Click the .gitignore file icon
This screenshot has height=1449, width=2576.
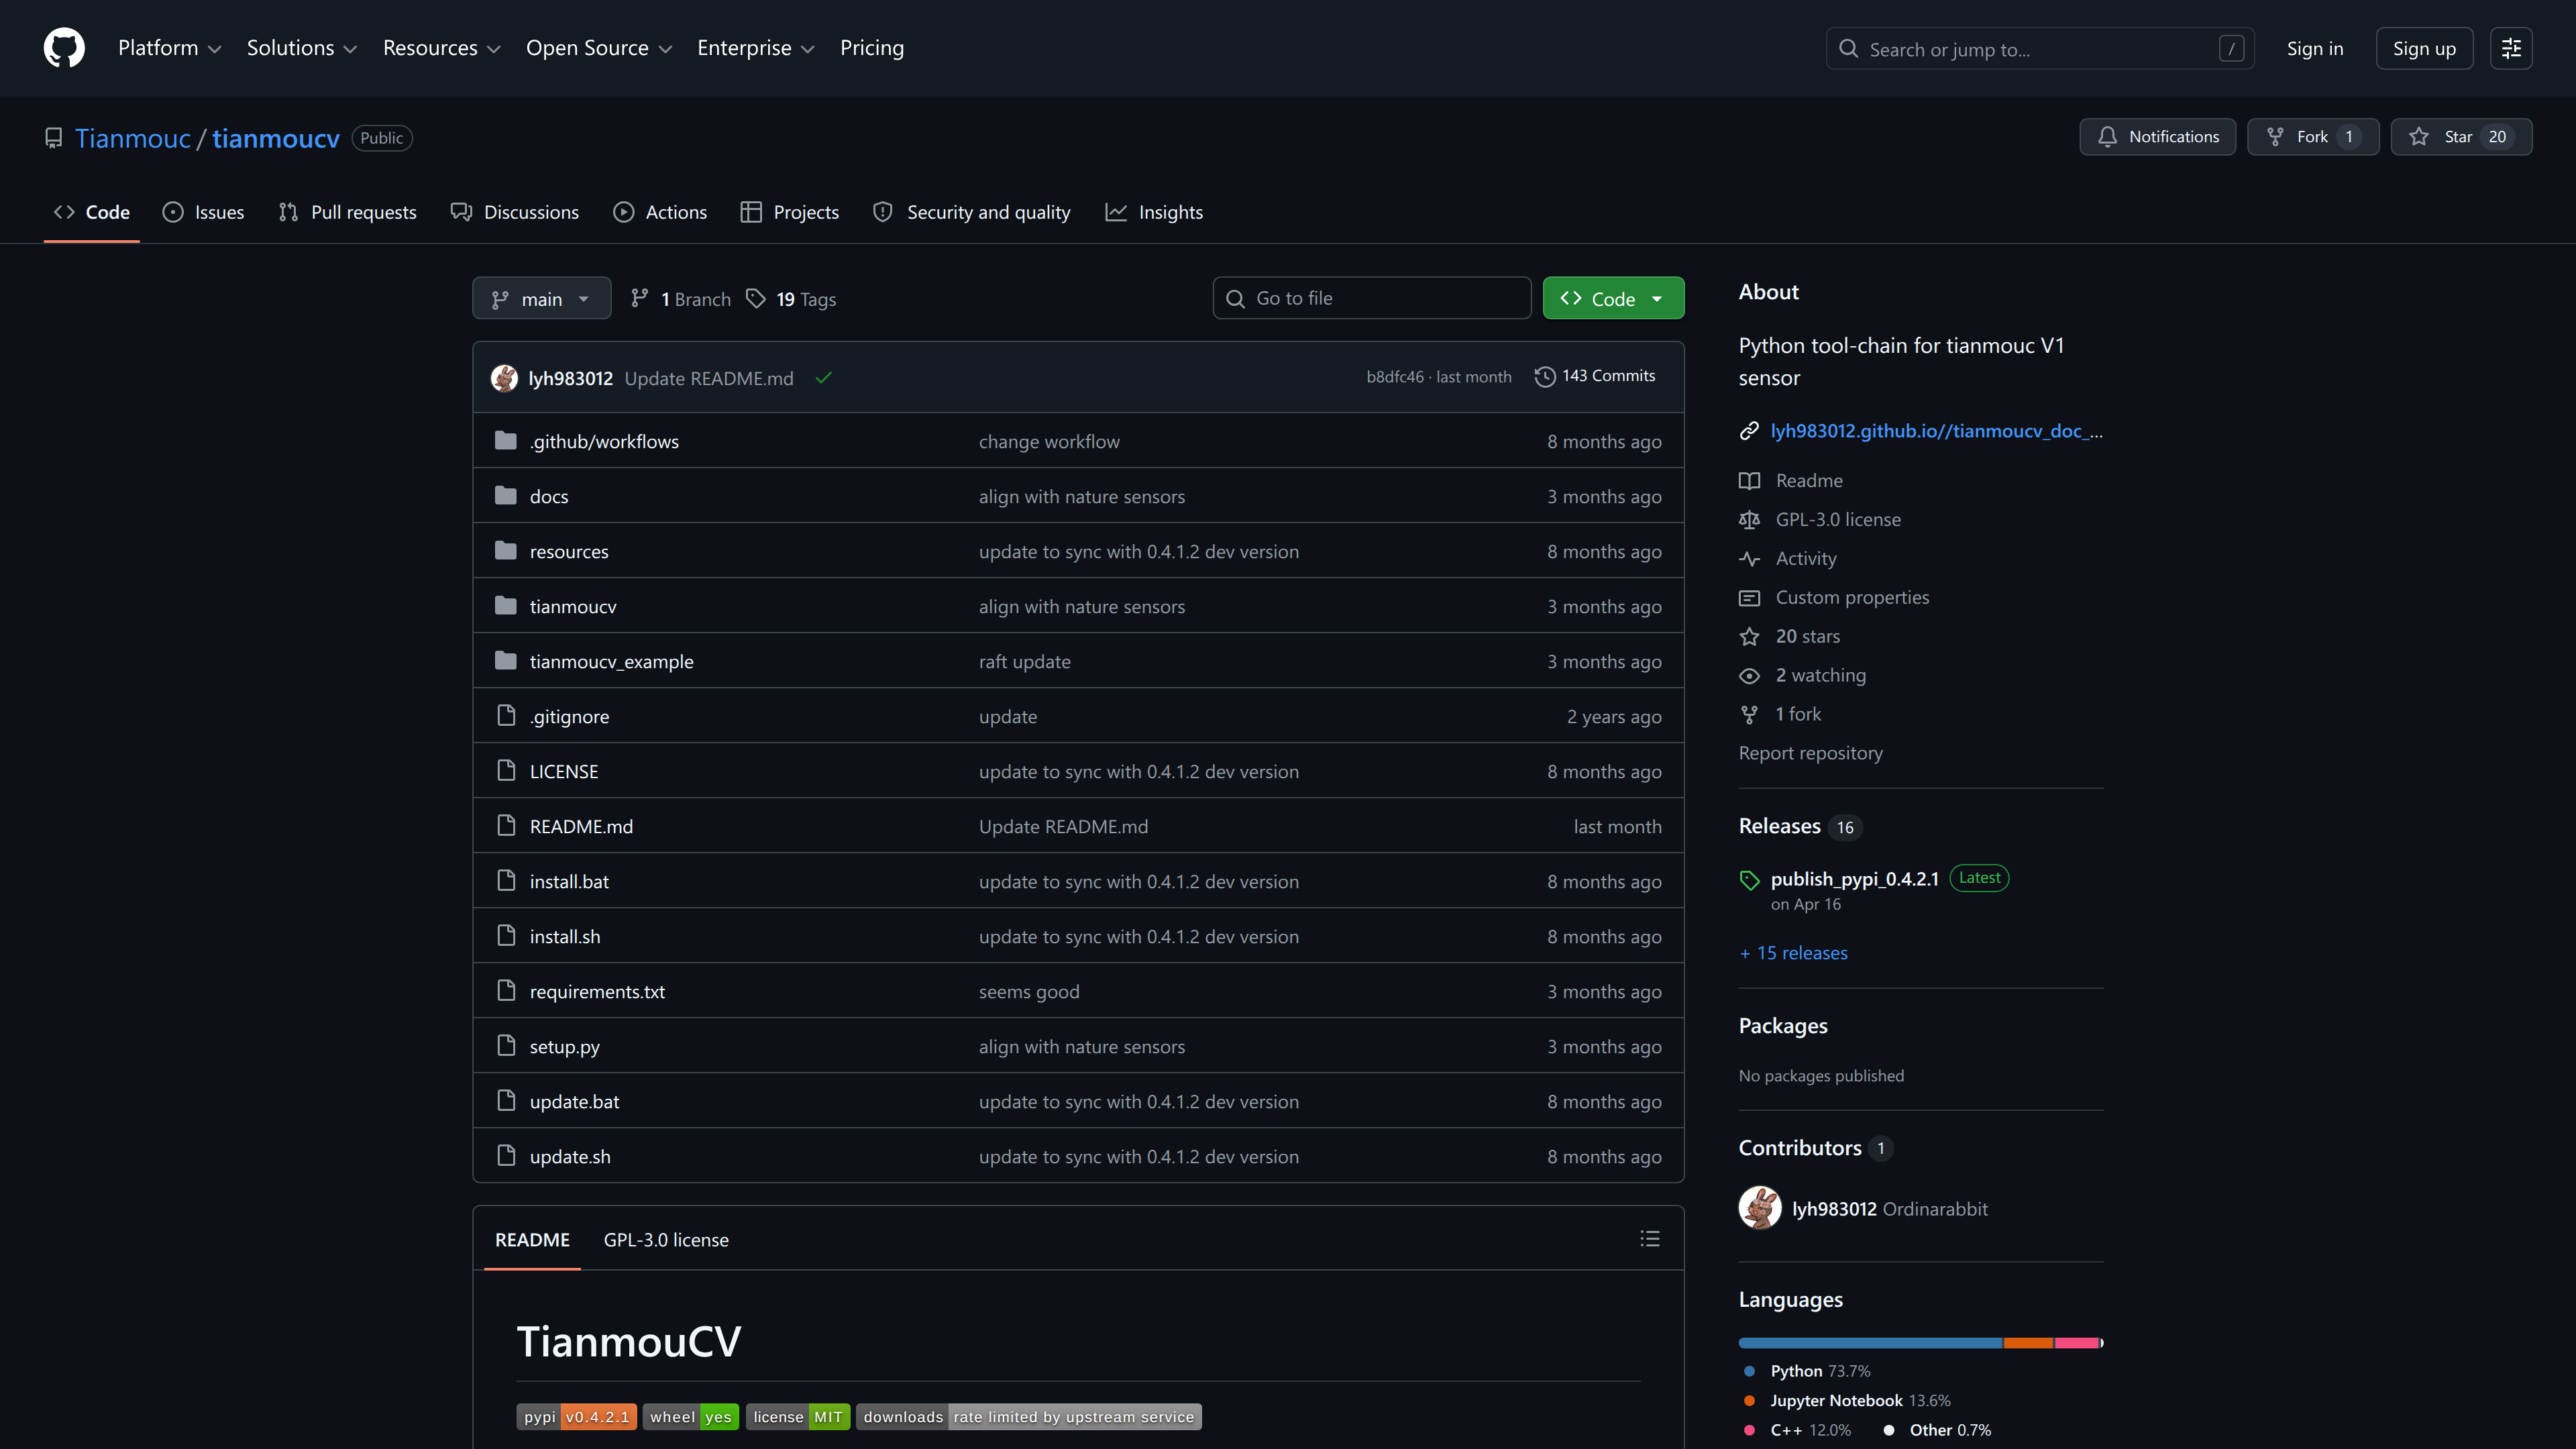coord(506,716)
